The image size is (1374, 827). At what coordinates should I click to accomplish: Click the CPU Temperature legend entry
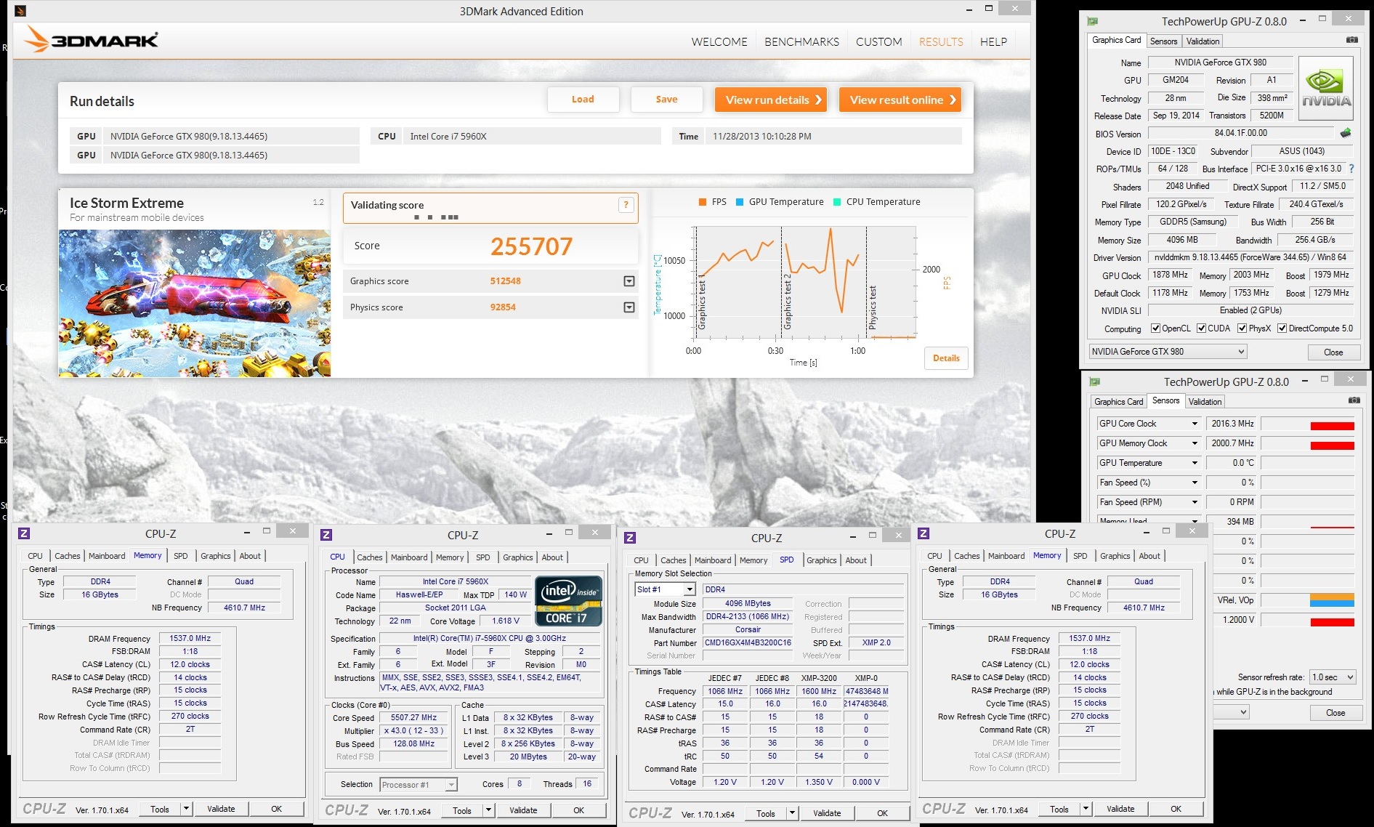876,202
